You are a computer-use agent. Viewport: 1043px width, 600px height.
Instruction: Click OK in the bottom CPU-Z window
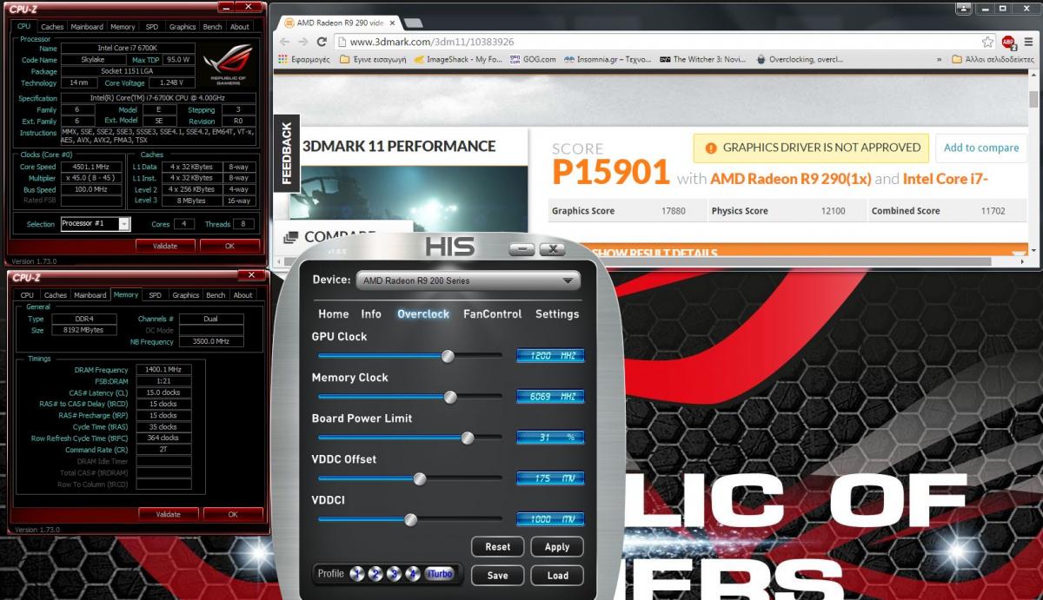(233, 514)
